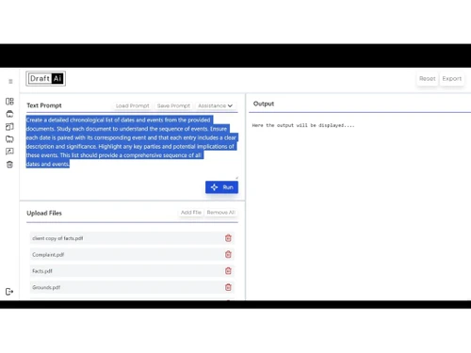Open the trash icon in sidebar

pos(9,165)
